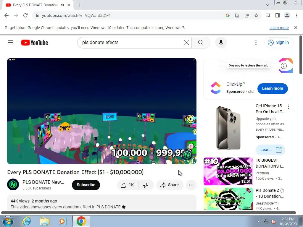Open the taskbar clock and date
Image resolution: width=303 pixels, height=227 pixels.
288,221
